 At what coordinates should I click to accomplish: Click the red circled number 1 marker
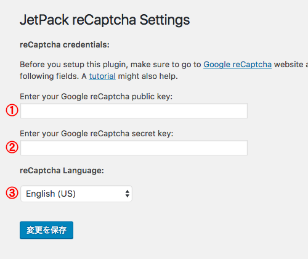(12, 110)
